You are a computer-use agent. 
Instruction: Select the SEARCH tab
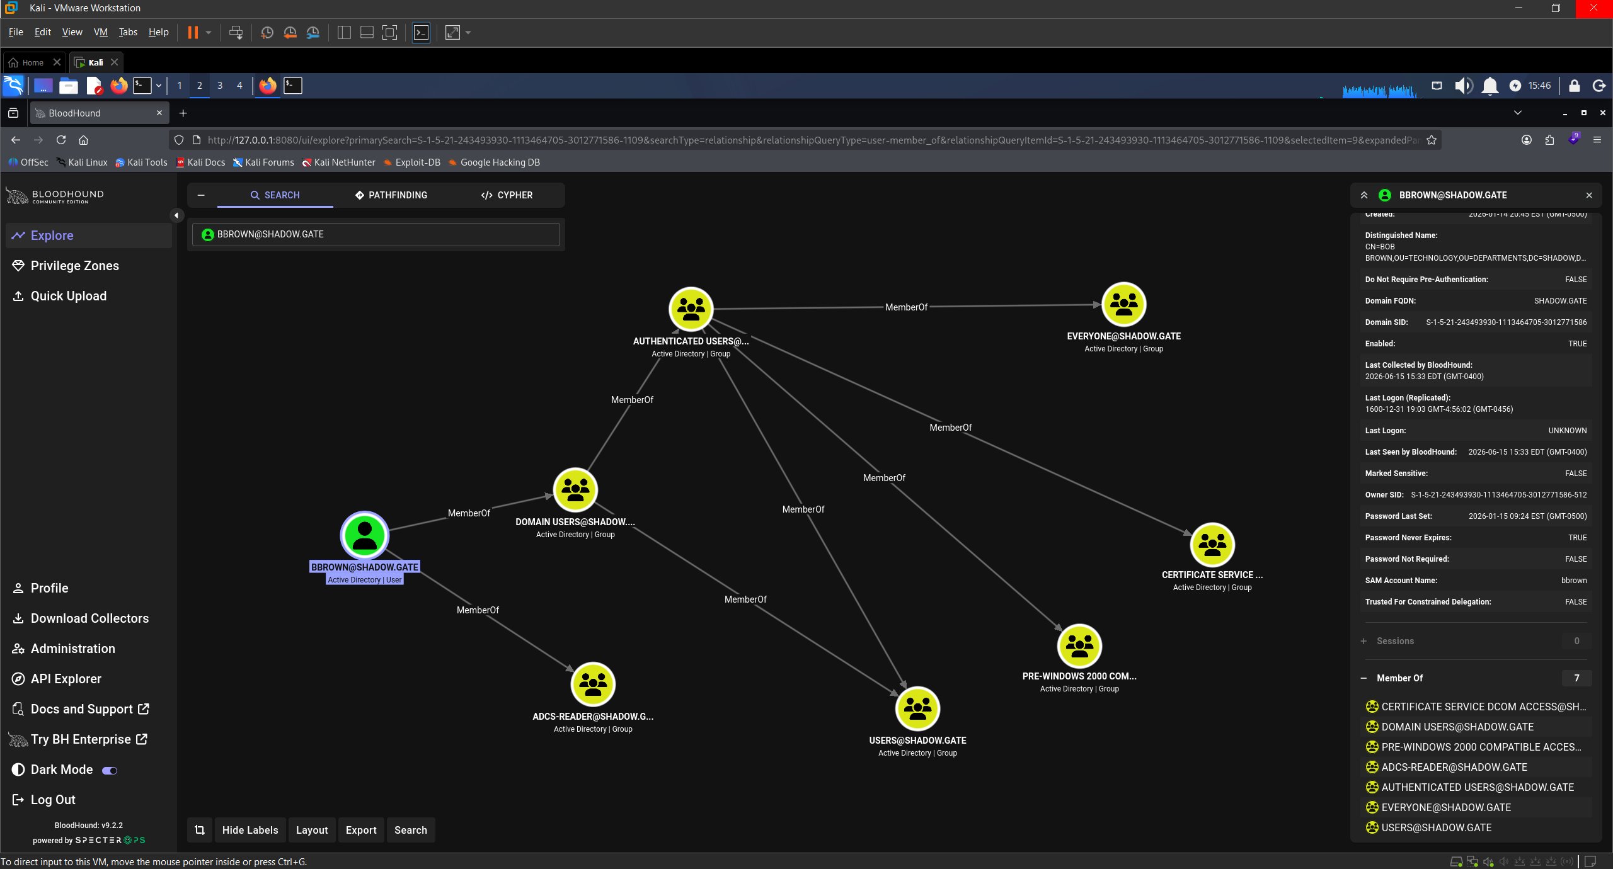[275, 195]
